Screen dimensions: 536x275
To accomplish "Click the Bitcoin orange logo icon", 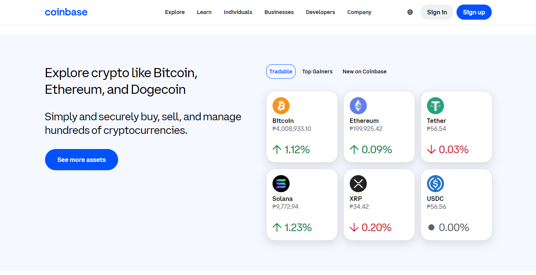I will (281, 106).
